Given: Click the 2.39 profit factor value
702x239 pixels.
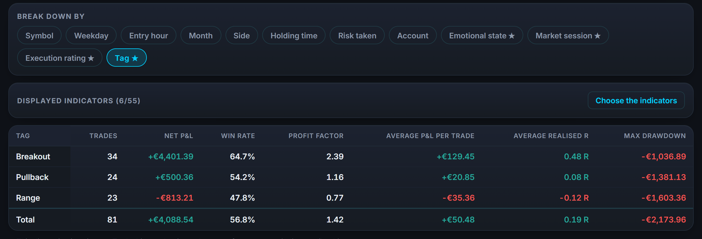Looking at the screenshot, I should [335, 156].
